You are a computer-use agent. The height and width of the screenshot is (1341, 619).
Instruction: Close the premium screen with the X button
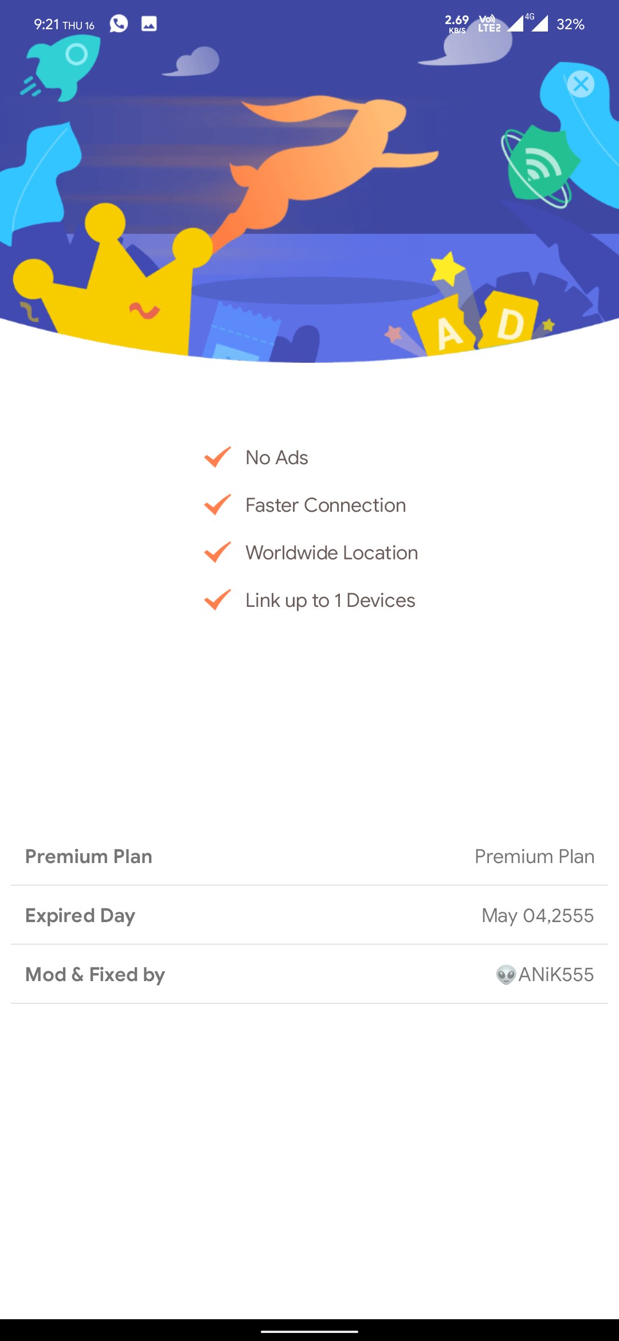pos(581,84)
